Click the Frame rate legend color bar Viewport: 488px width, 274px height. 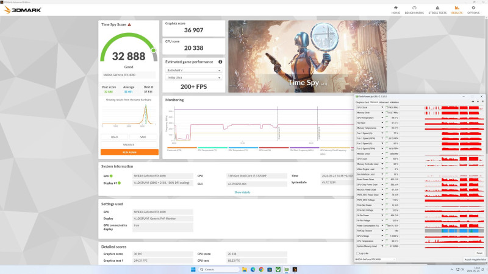182,148
